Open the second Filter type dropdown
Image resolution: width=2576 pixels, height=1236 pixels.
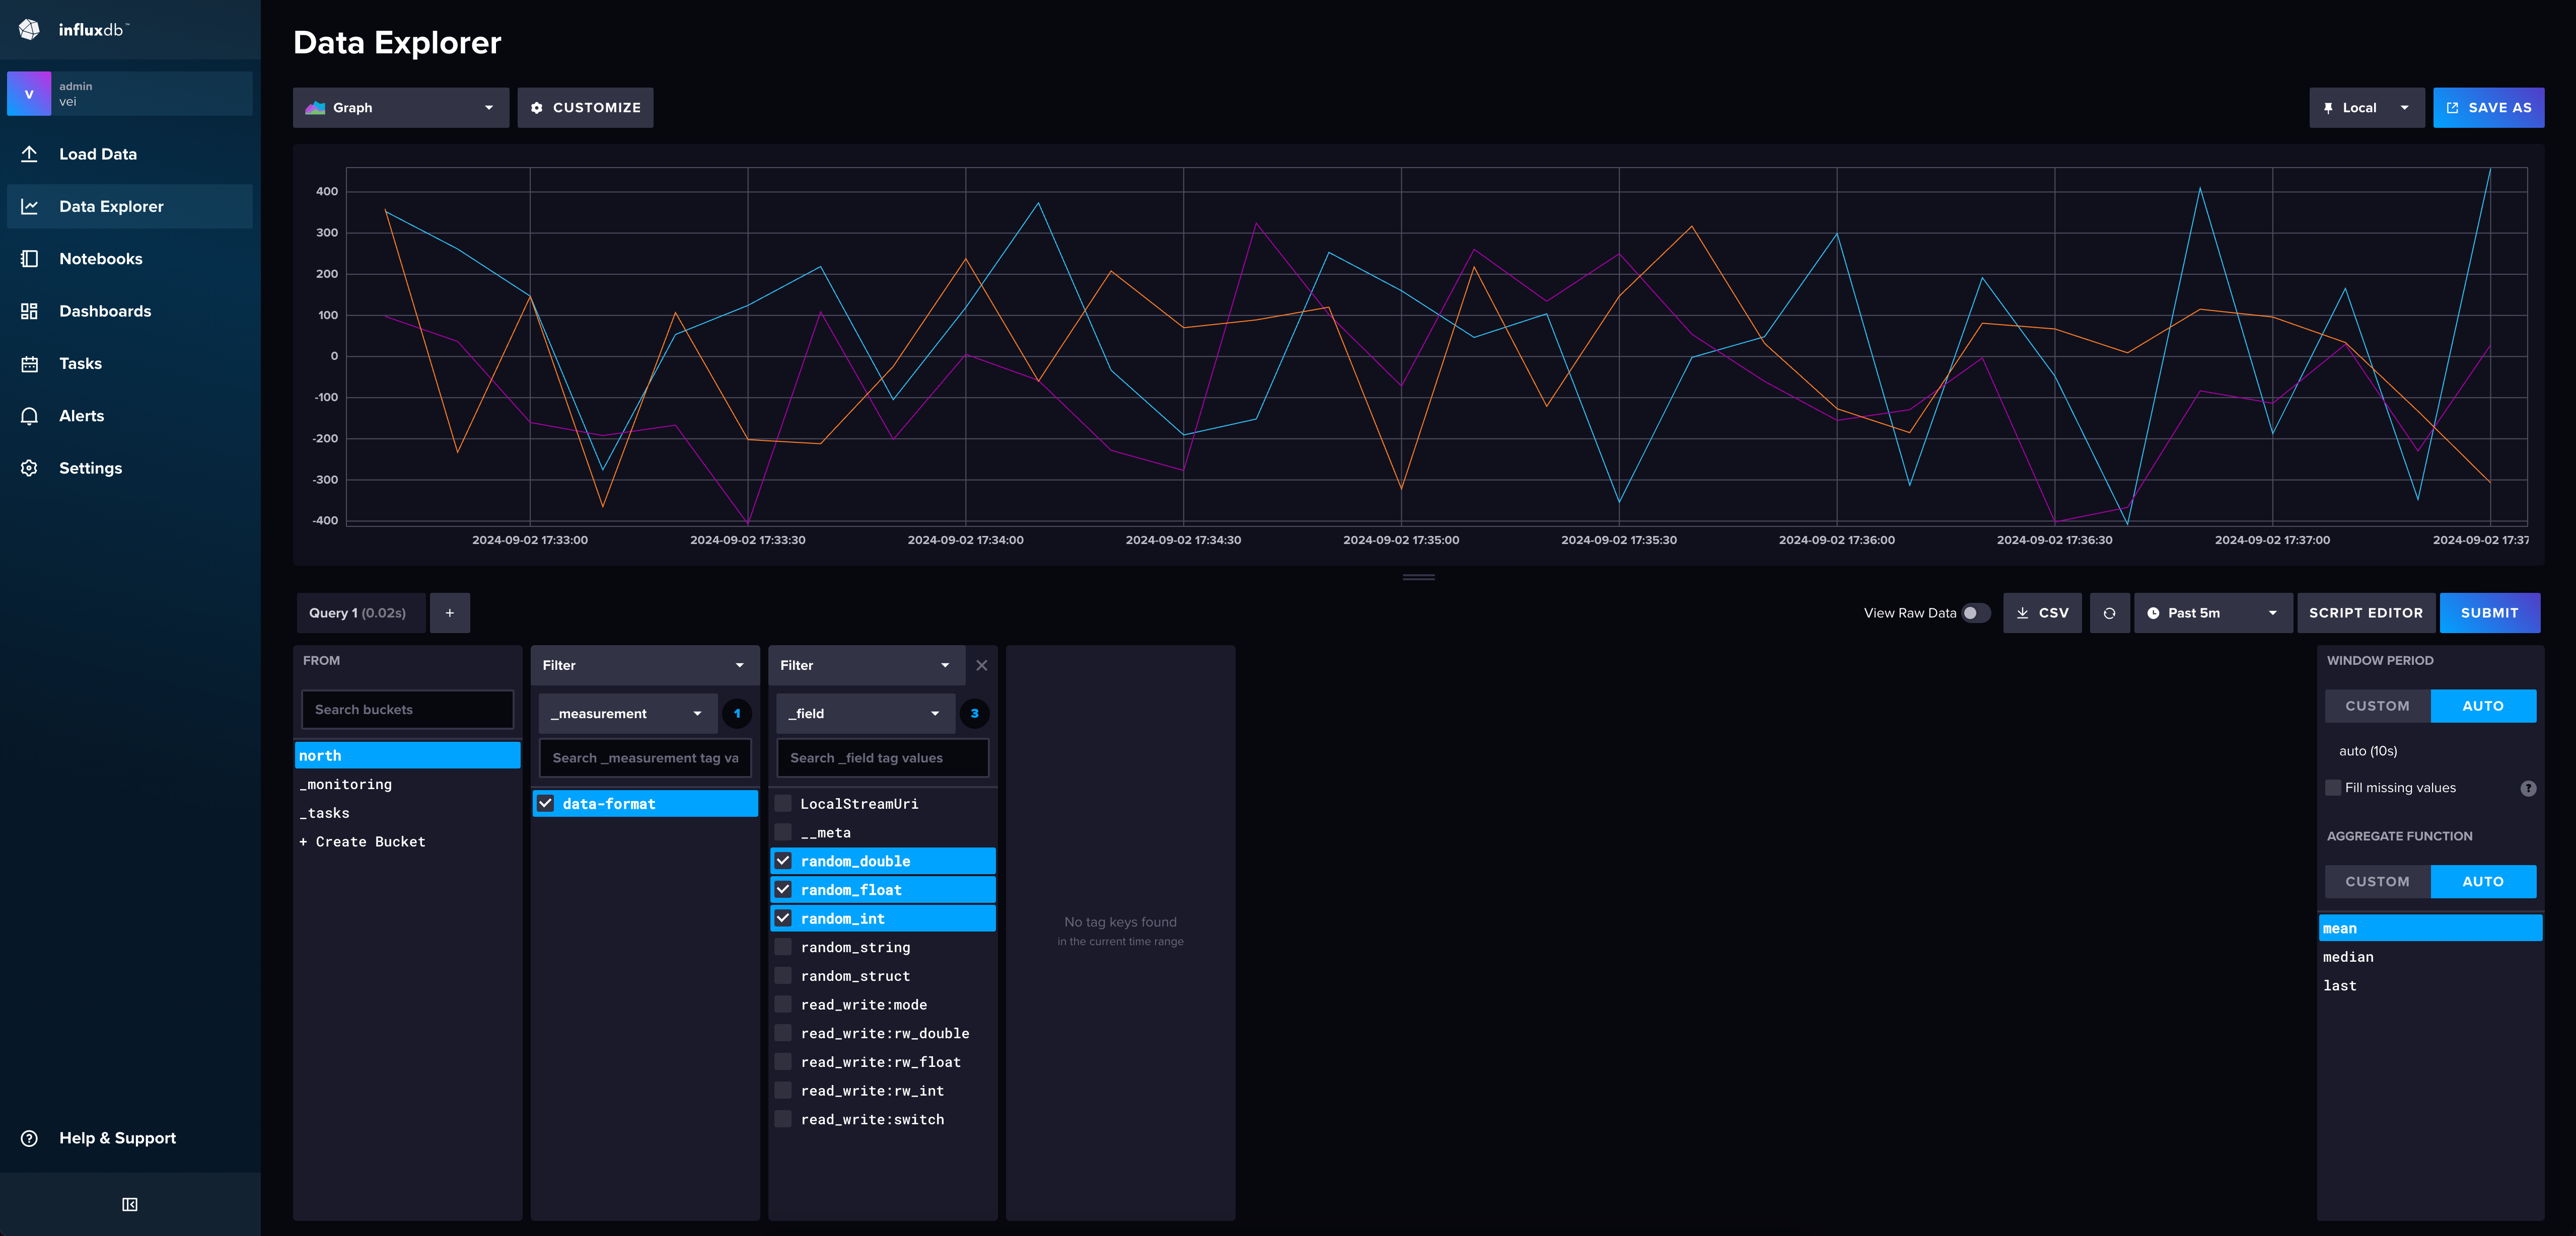[866, 665]
